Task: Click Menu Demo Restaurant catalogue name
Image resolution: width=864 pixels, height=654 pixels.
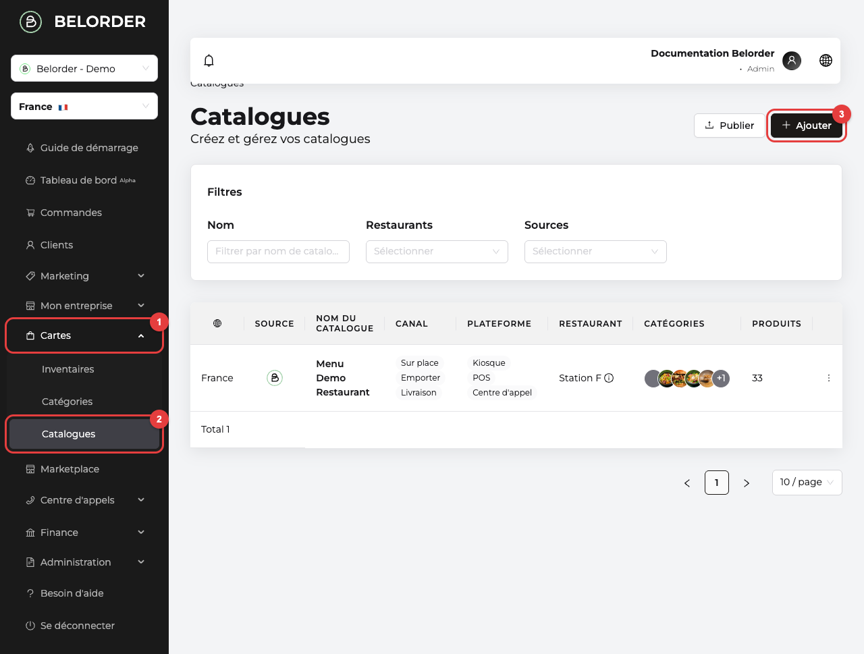Action: point(343,378)
